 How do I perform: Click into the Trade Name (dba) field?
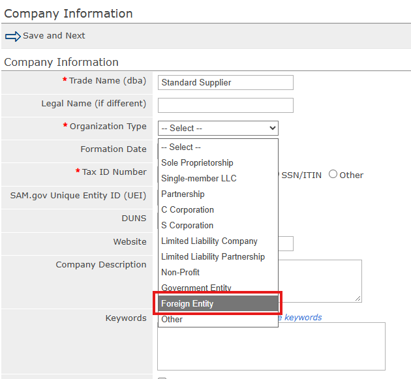click(226, 83)
